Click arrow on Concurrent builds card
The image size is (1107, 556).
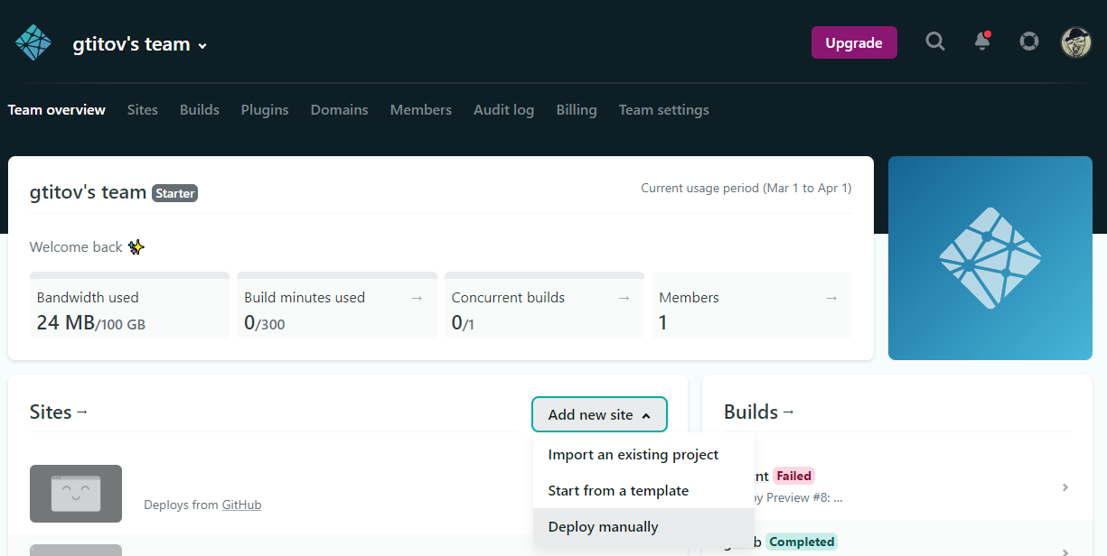click(624, 298)
